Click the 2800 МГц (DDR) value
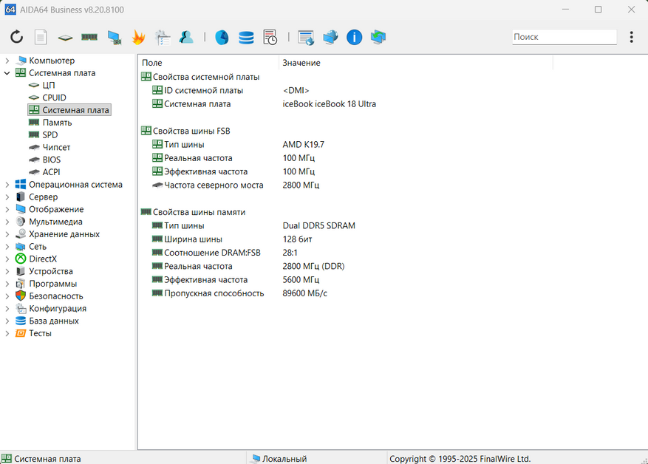Screen dimensions: 648x464 [313, 267]
